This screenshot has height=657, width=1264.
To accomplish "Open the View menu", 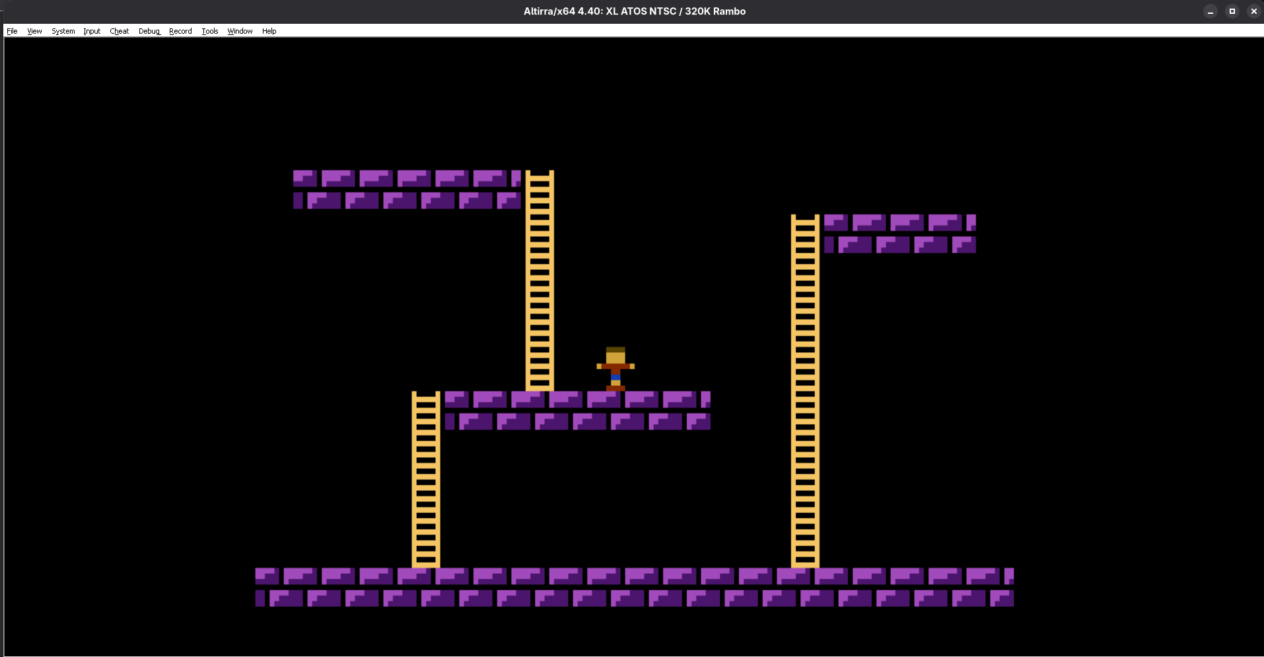I will (x=34, y=31).
